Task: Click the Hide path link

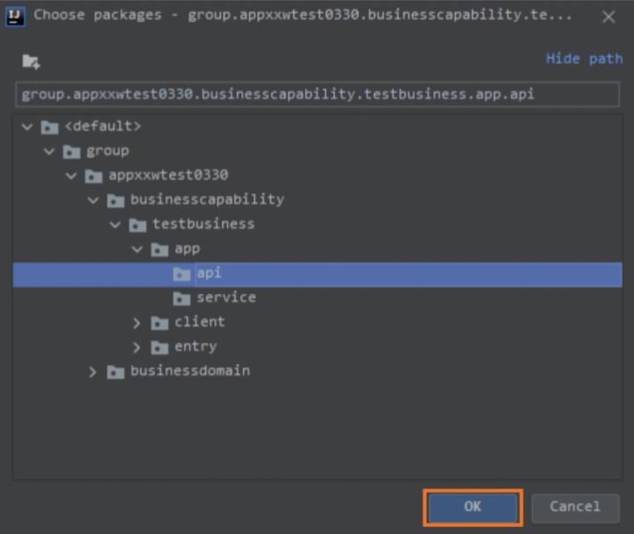Action: click(584, 58)
